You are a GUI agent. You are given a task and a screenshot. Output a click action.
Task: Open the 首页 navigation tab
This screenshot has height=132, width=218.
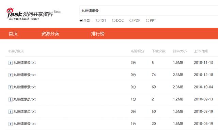point(13,34)
